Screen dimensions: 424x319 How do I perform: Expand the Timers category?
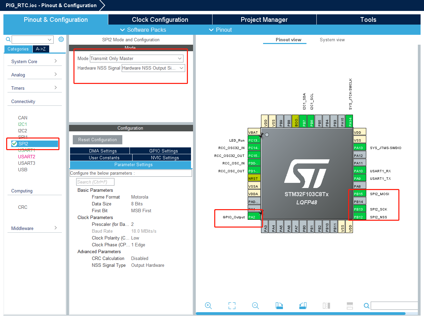[34, 88]
